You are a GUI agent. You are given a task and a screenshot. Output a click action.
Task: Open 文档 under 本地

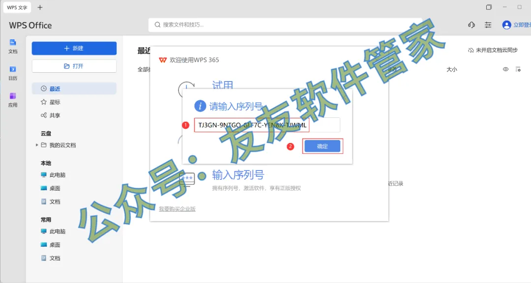coord(55,201)
